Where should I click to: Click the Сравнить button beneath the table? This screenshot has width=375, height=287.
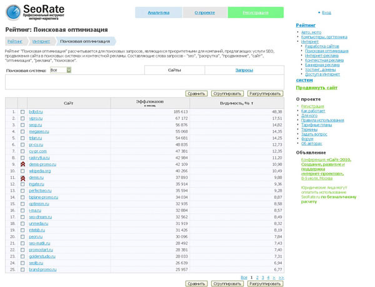click(x=196, y=284)
